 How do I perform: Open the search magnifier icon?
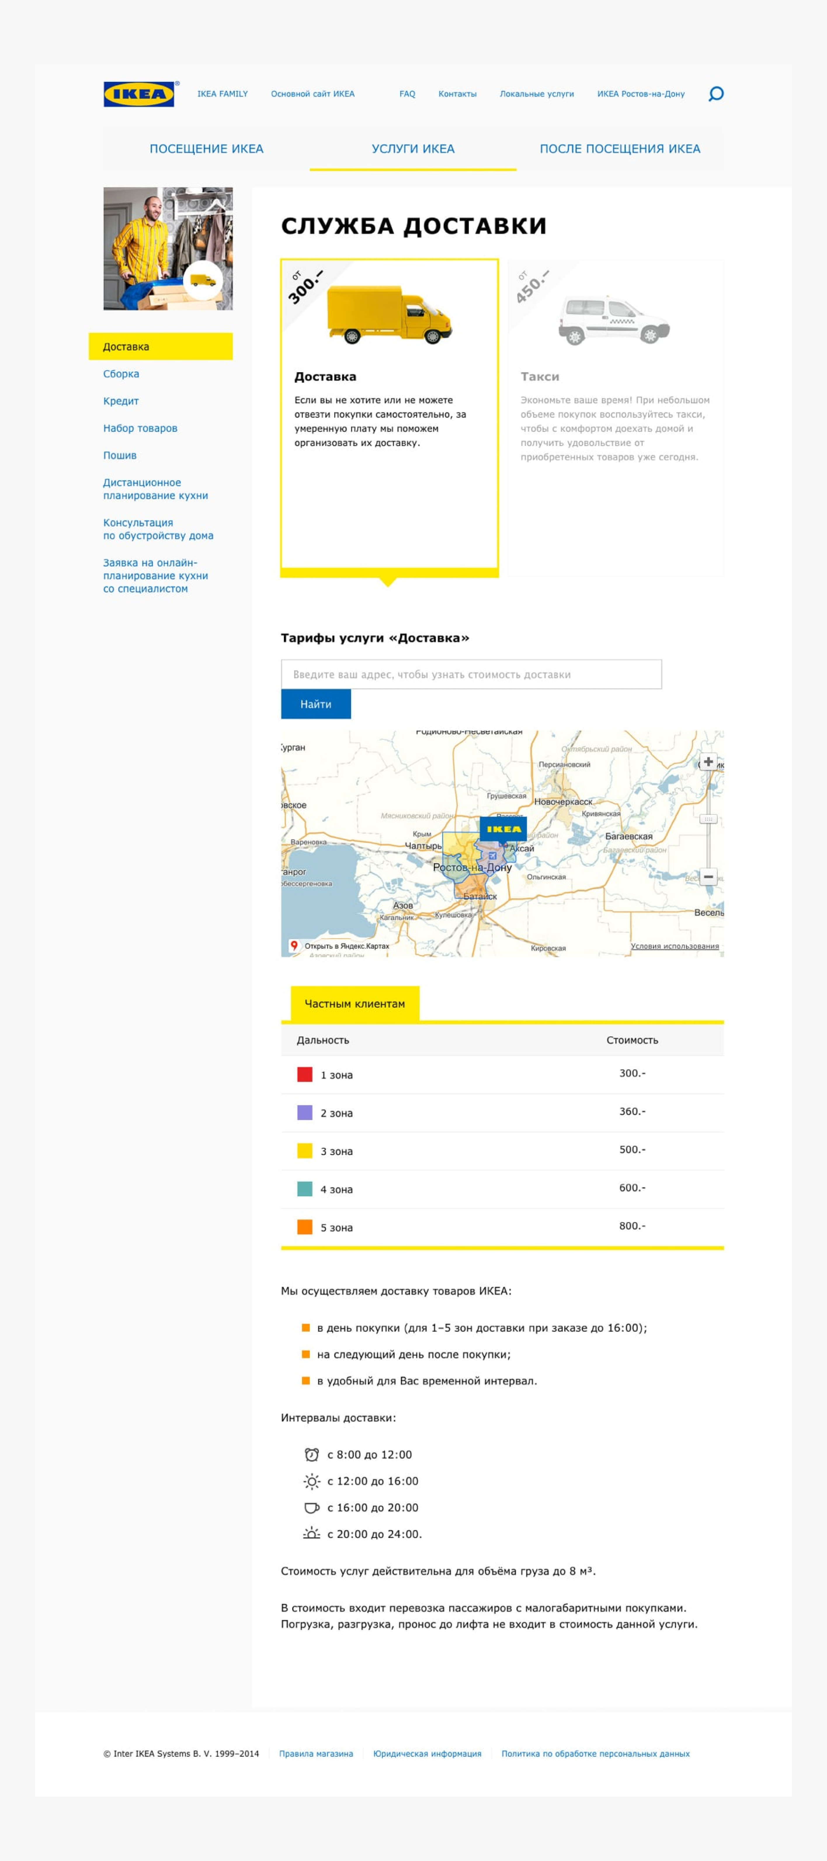pyautogui.click(x=716, y=94)
